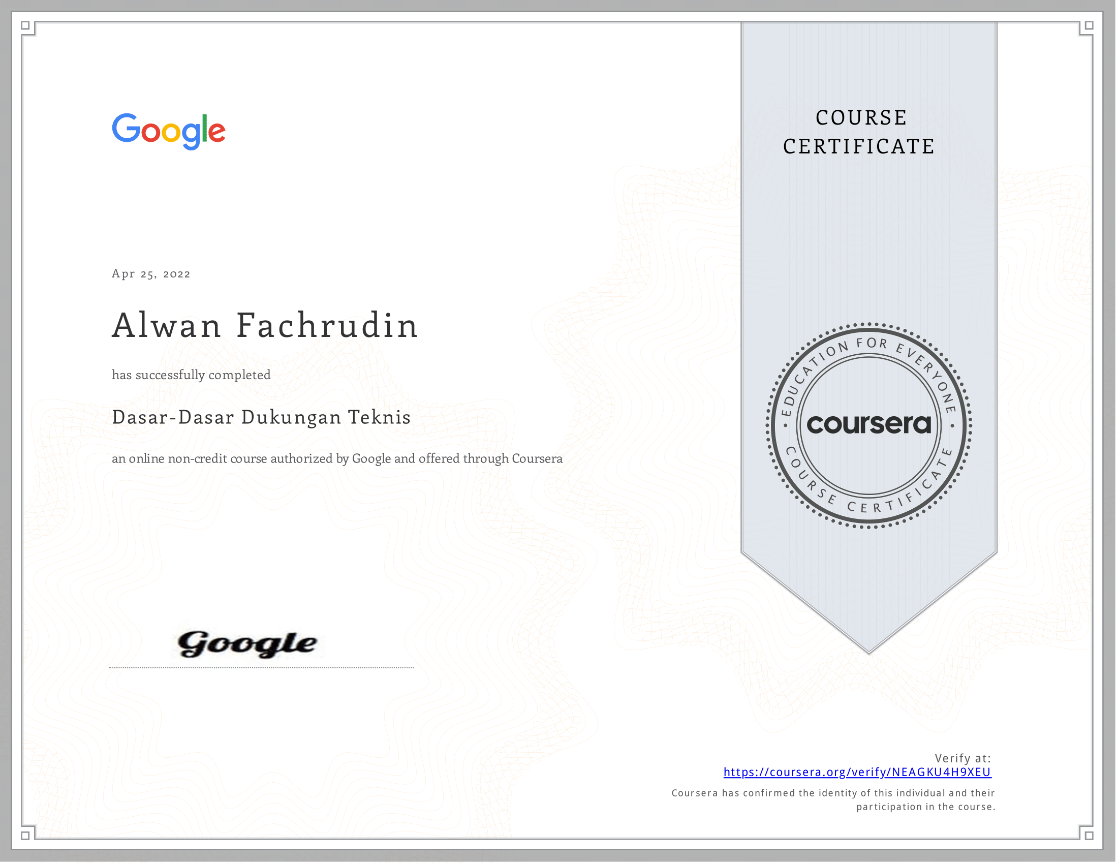The image size is (1118, 864).
Task: Open the Coursera verify link
Action: (x=857, y=773)
